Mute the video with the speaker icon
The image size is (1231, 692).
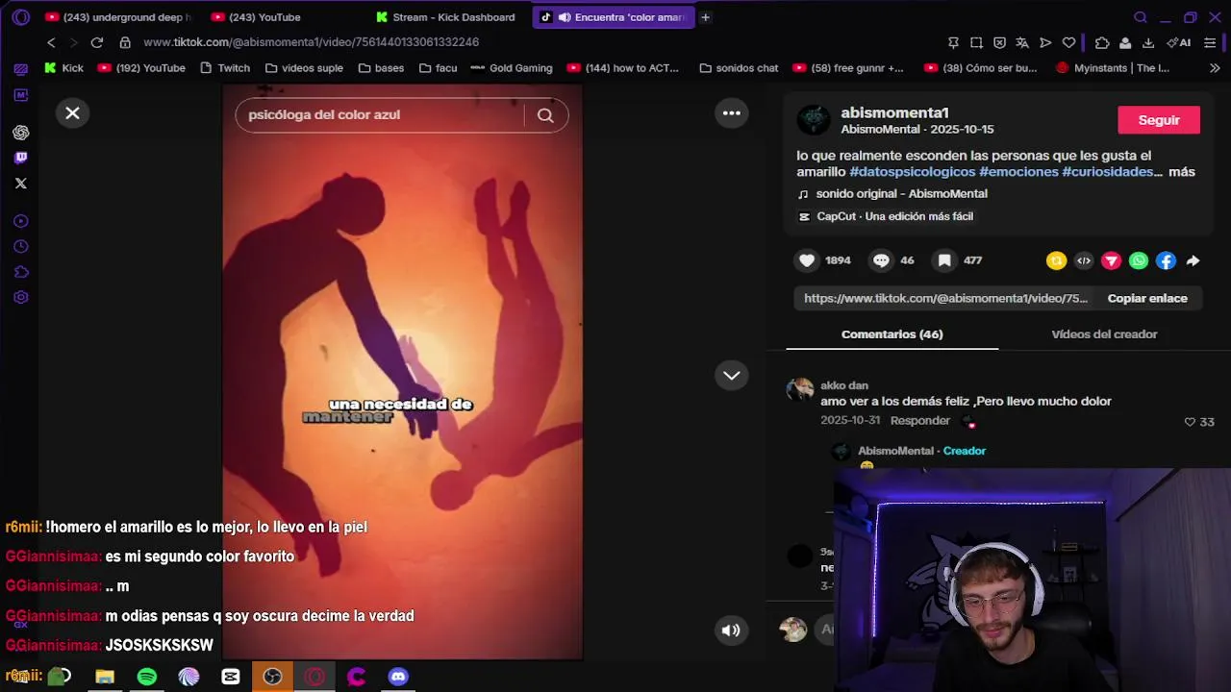coord(731,630)
